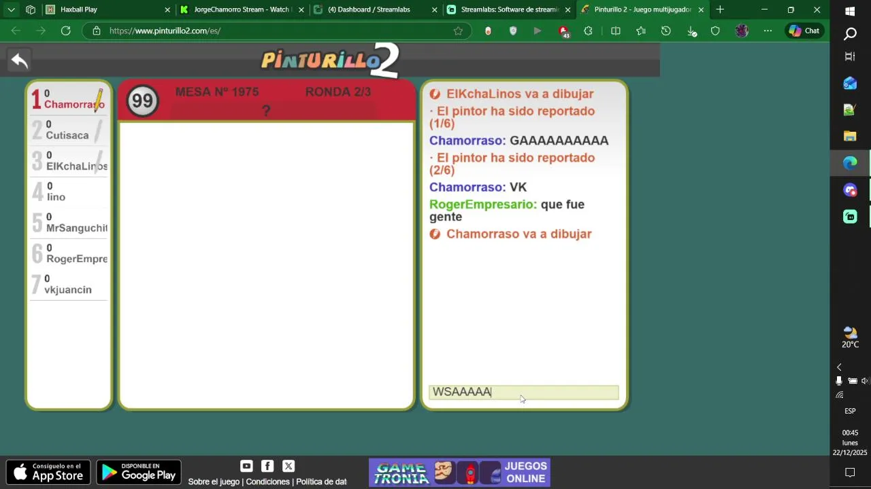Click the ESP language indicator

coord(850,411)
